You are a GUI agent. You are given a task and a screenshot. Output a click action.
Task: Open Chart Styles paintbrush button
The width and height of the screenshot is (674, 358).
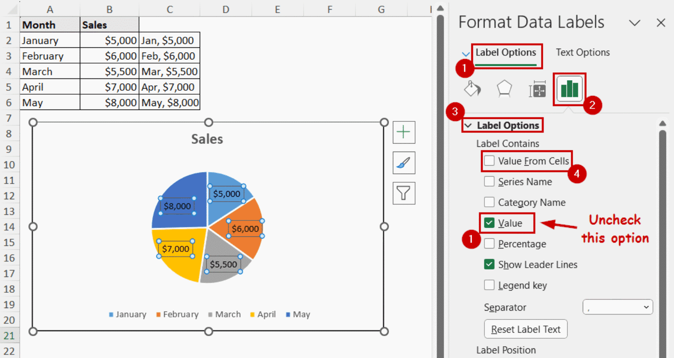[404, 163]
